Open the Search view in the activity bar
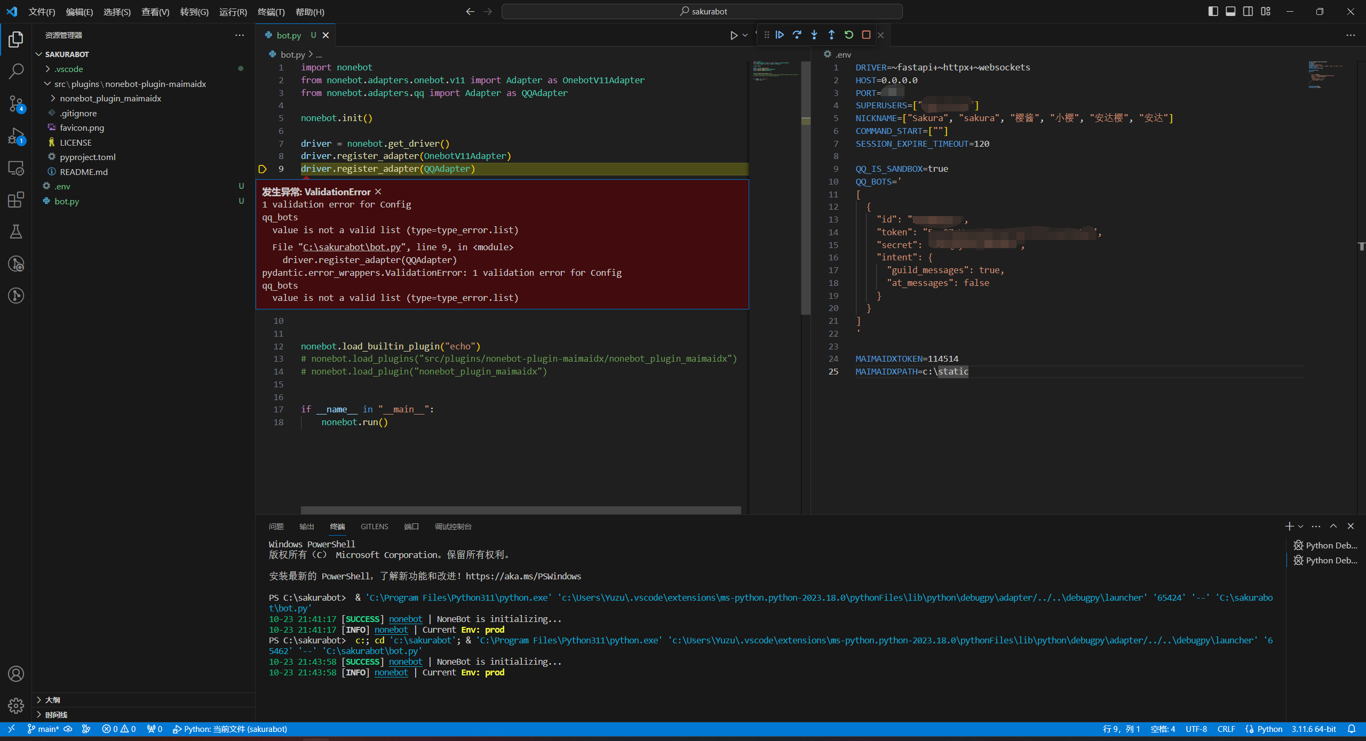 pos(16,71)
